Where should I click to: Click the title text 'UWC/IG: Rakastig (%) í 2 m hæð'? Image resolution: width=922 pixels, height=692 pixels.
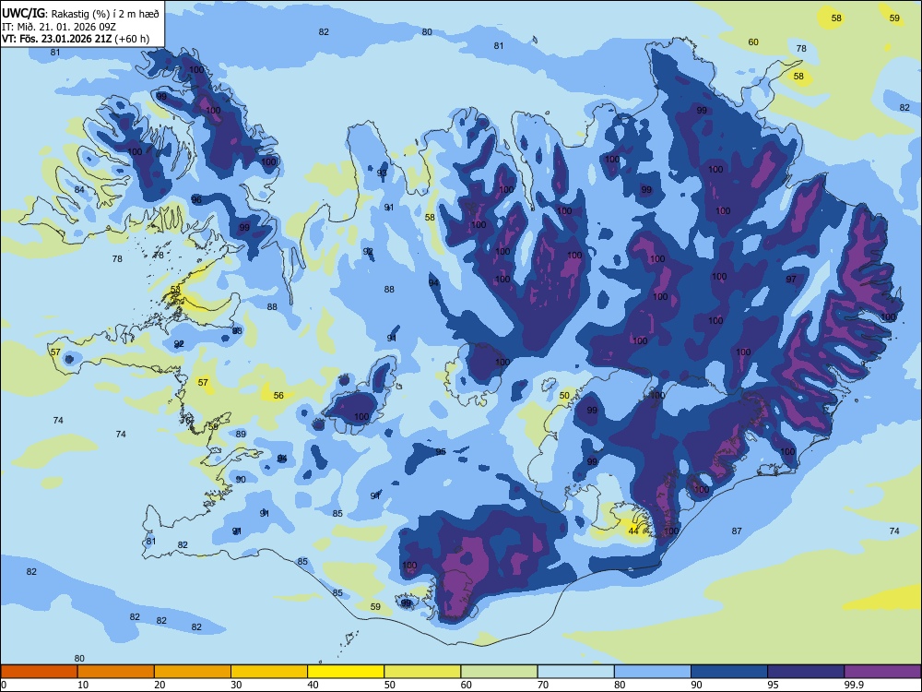[x=80, y=13]
